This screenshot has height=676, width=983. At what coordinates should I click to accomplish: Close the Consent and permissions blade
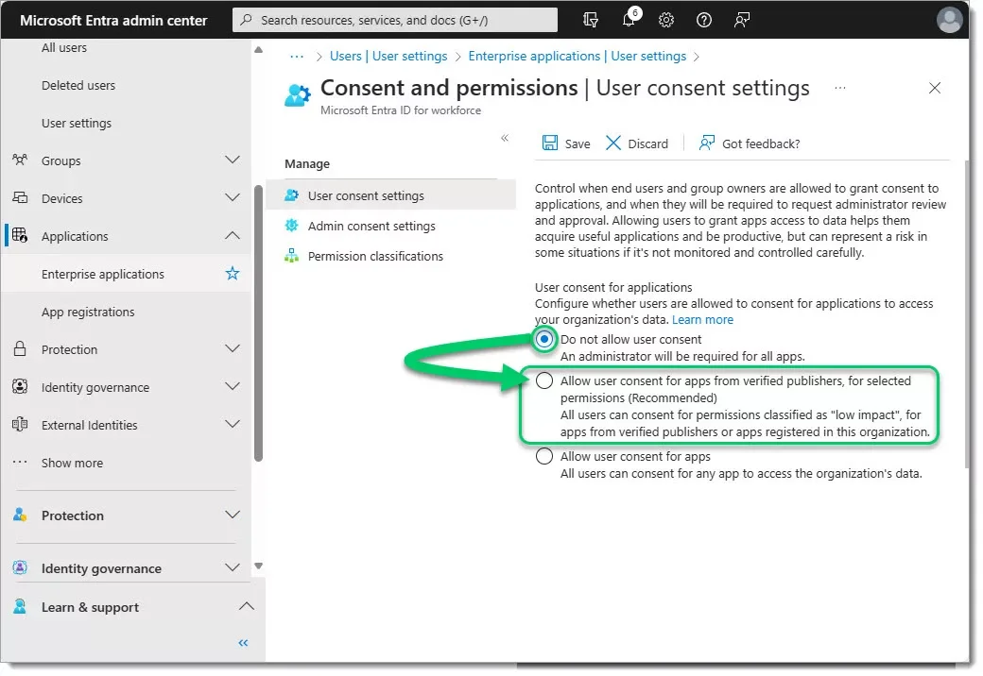(935, 88)
